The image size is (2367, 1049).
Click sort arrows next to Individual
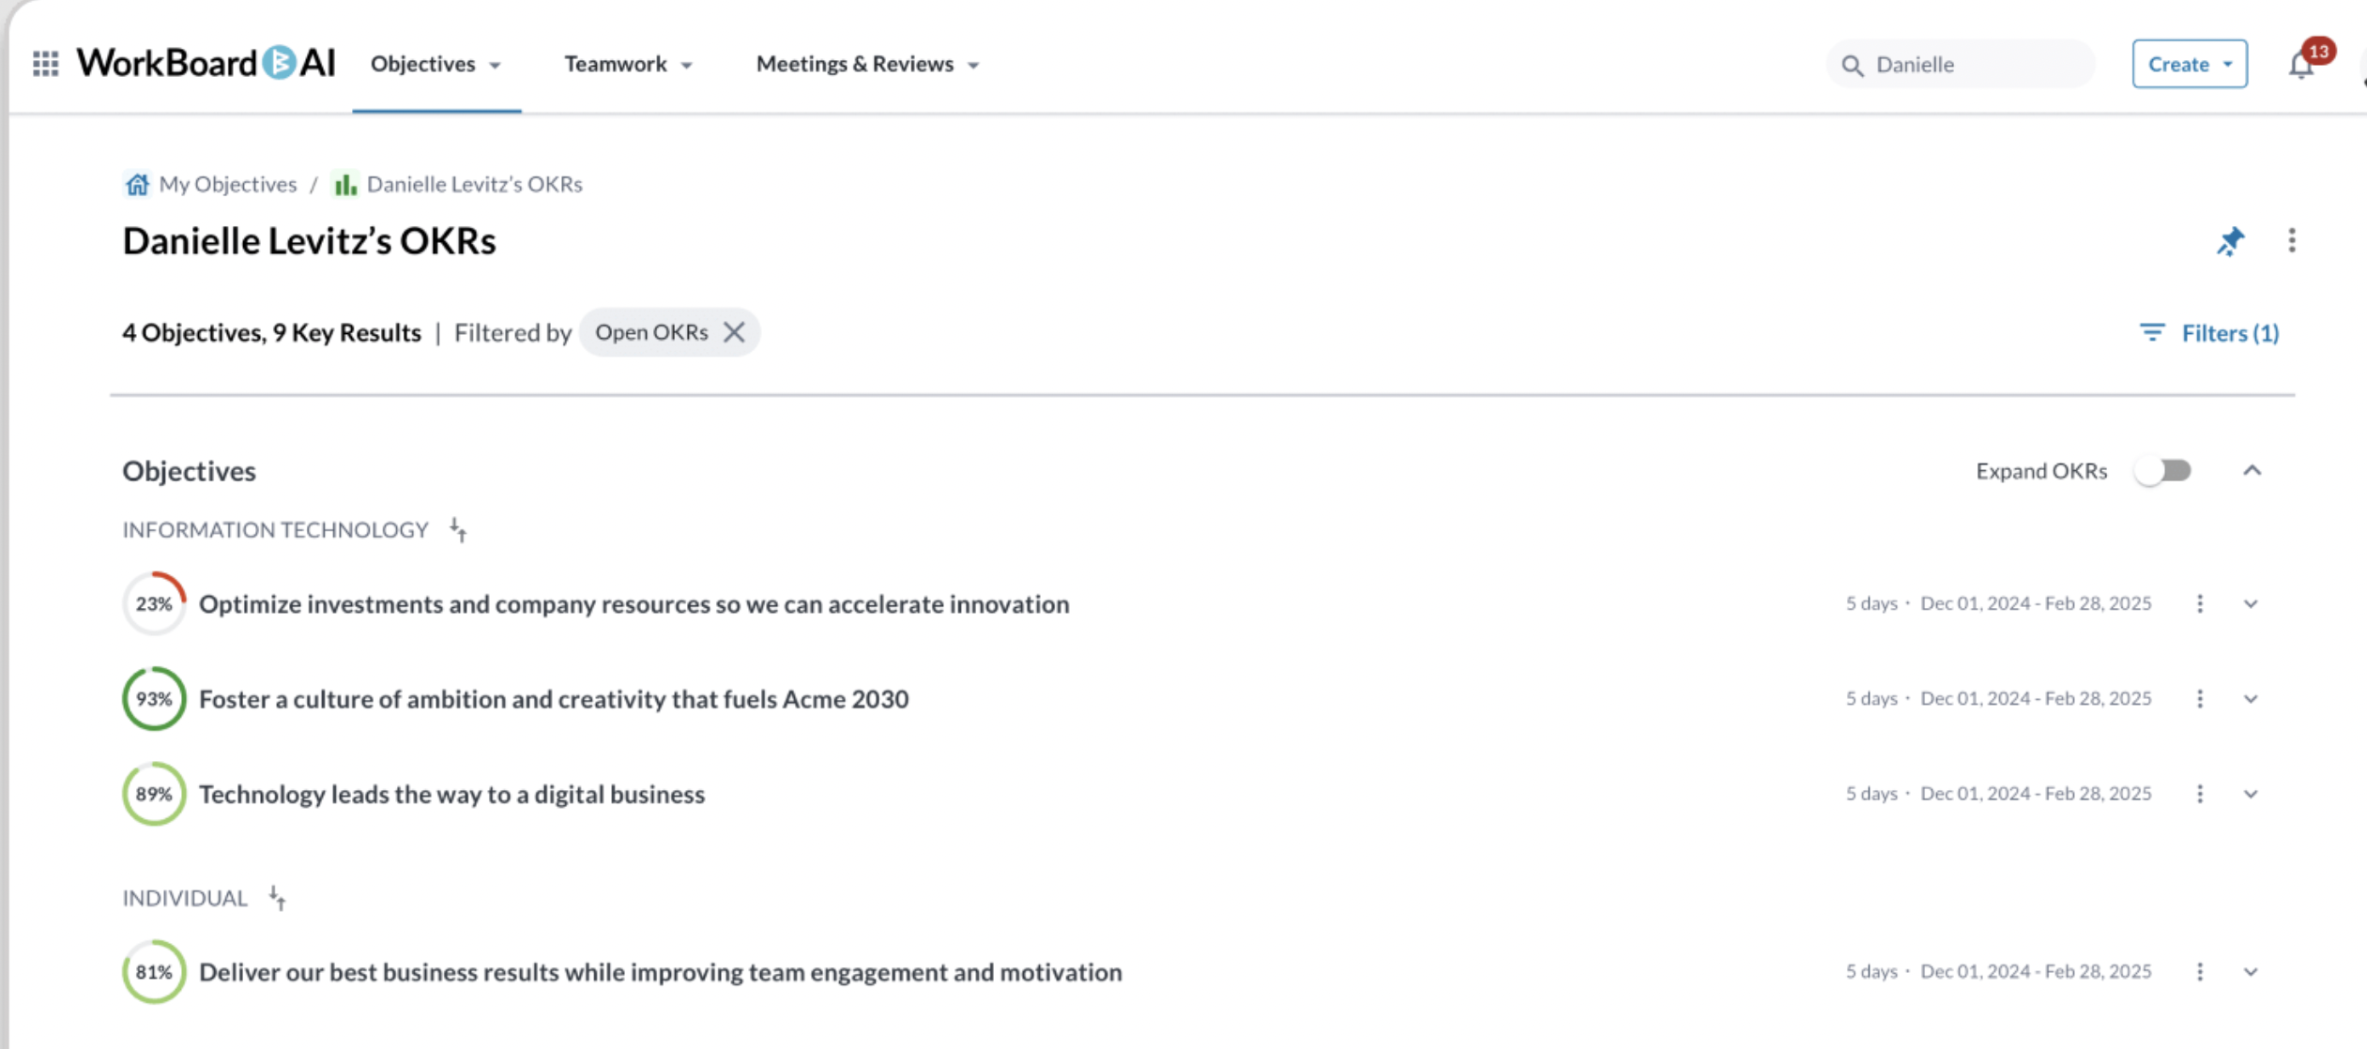pyautogui.click(x=277, y=898)
